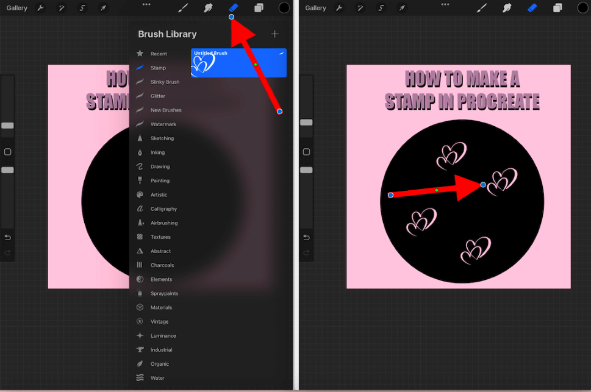Select the Untitled Brush stamp
591x392 pixels.
(x=238, y=63)
